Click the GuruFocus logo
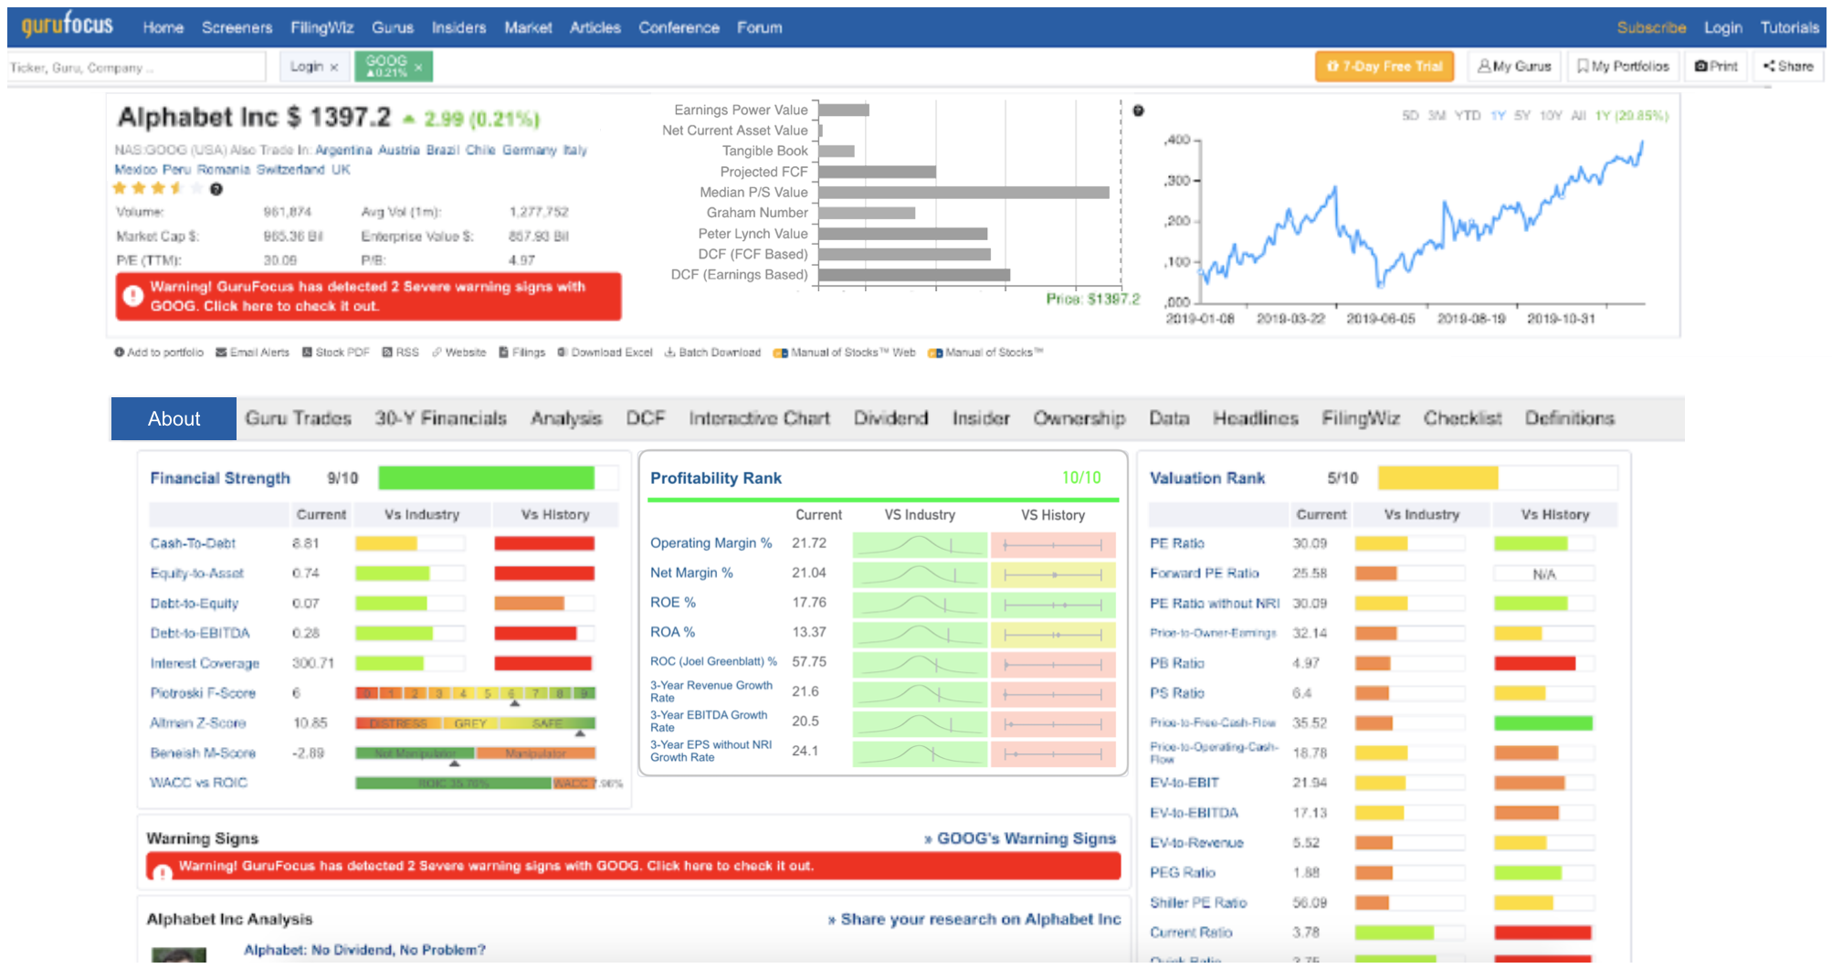Image resolution: width=1832 pixels, height=979 pixels. point(68,26)
